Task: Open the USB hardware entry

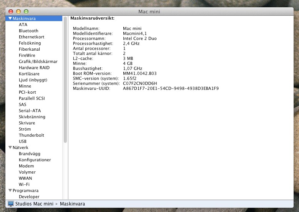Action: (x=23, y=141)
